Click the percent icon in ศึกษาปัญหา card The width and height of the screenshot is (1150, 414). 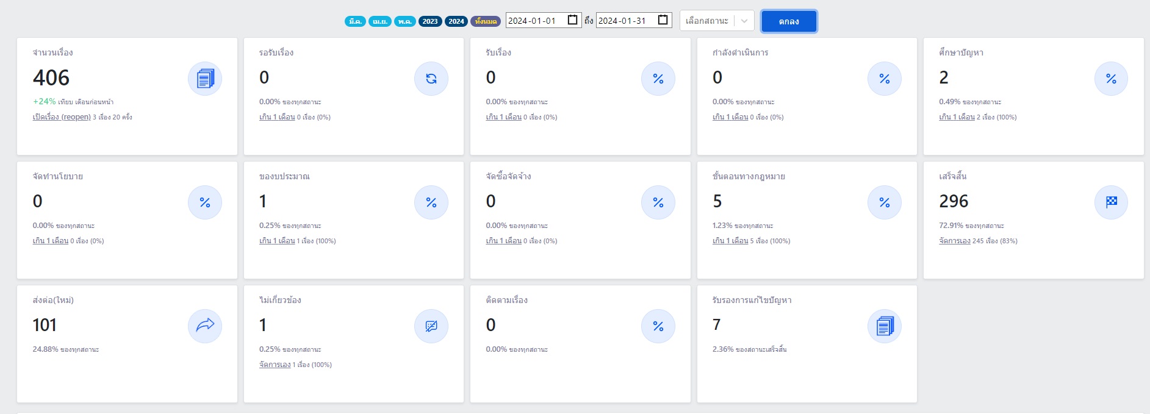[1111, 79]
